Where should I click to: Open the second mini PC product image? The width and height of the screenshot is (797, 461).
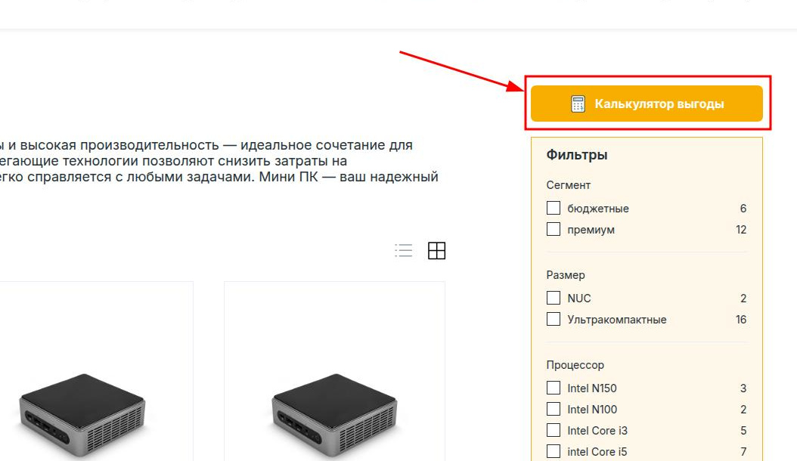tap(334, 416)
